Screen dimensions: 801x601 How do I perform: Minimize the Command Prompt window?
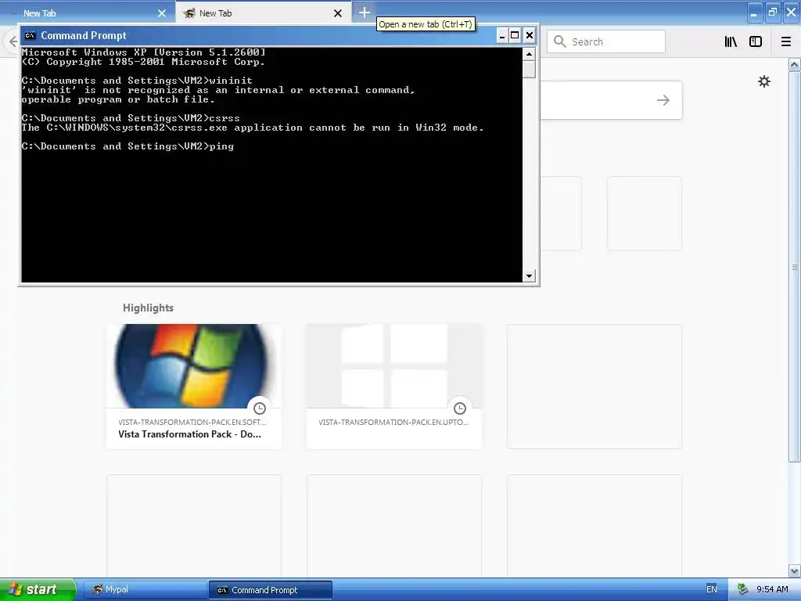501,36
